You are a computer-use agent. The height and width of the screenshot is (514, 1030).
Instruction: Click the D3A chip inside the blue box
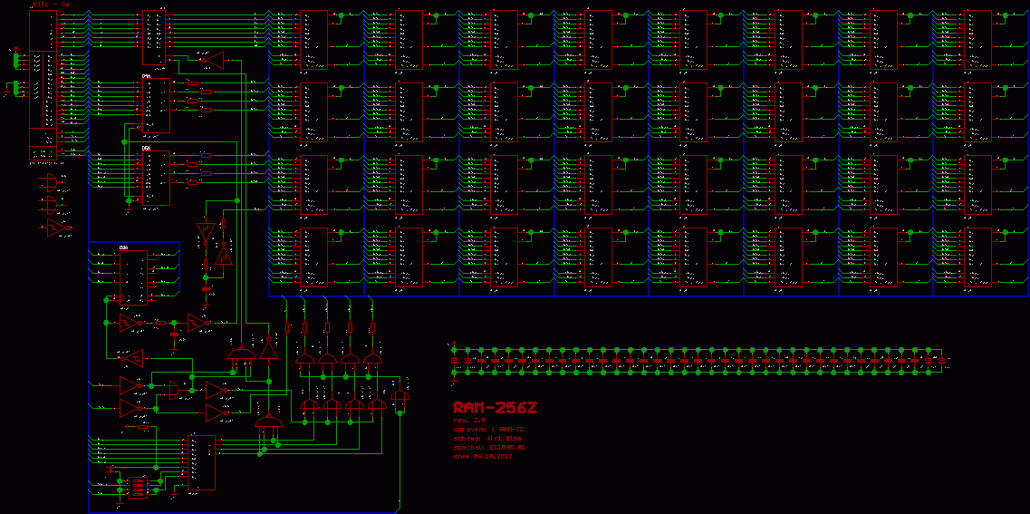click(133, 276)
